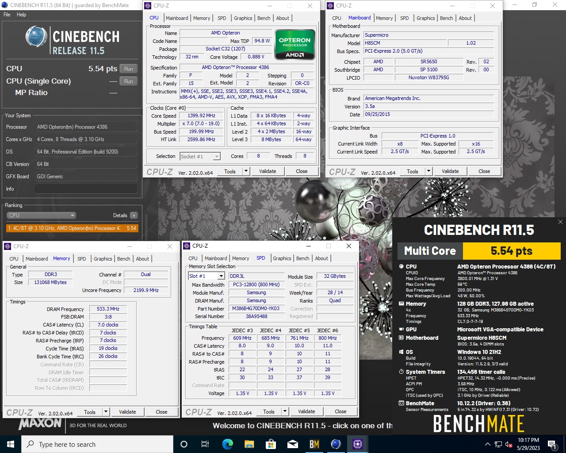Click Close button in Memory window
Image resolution: width=566 pixels, height=453 pixels.
click(x=161, y=412)
